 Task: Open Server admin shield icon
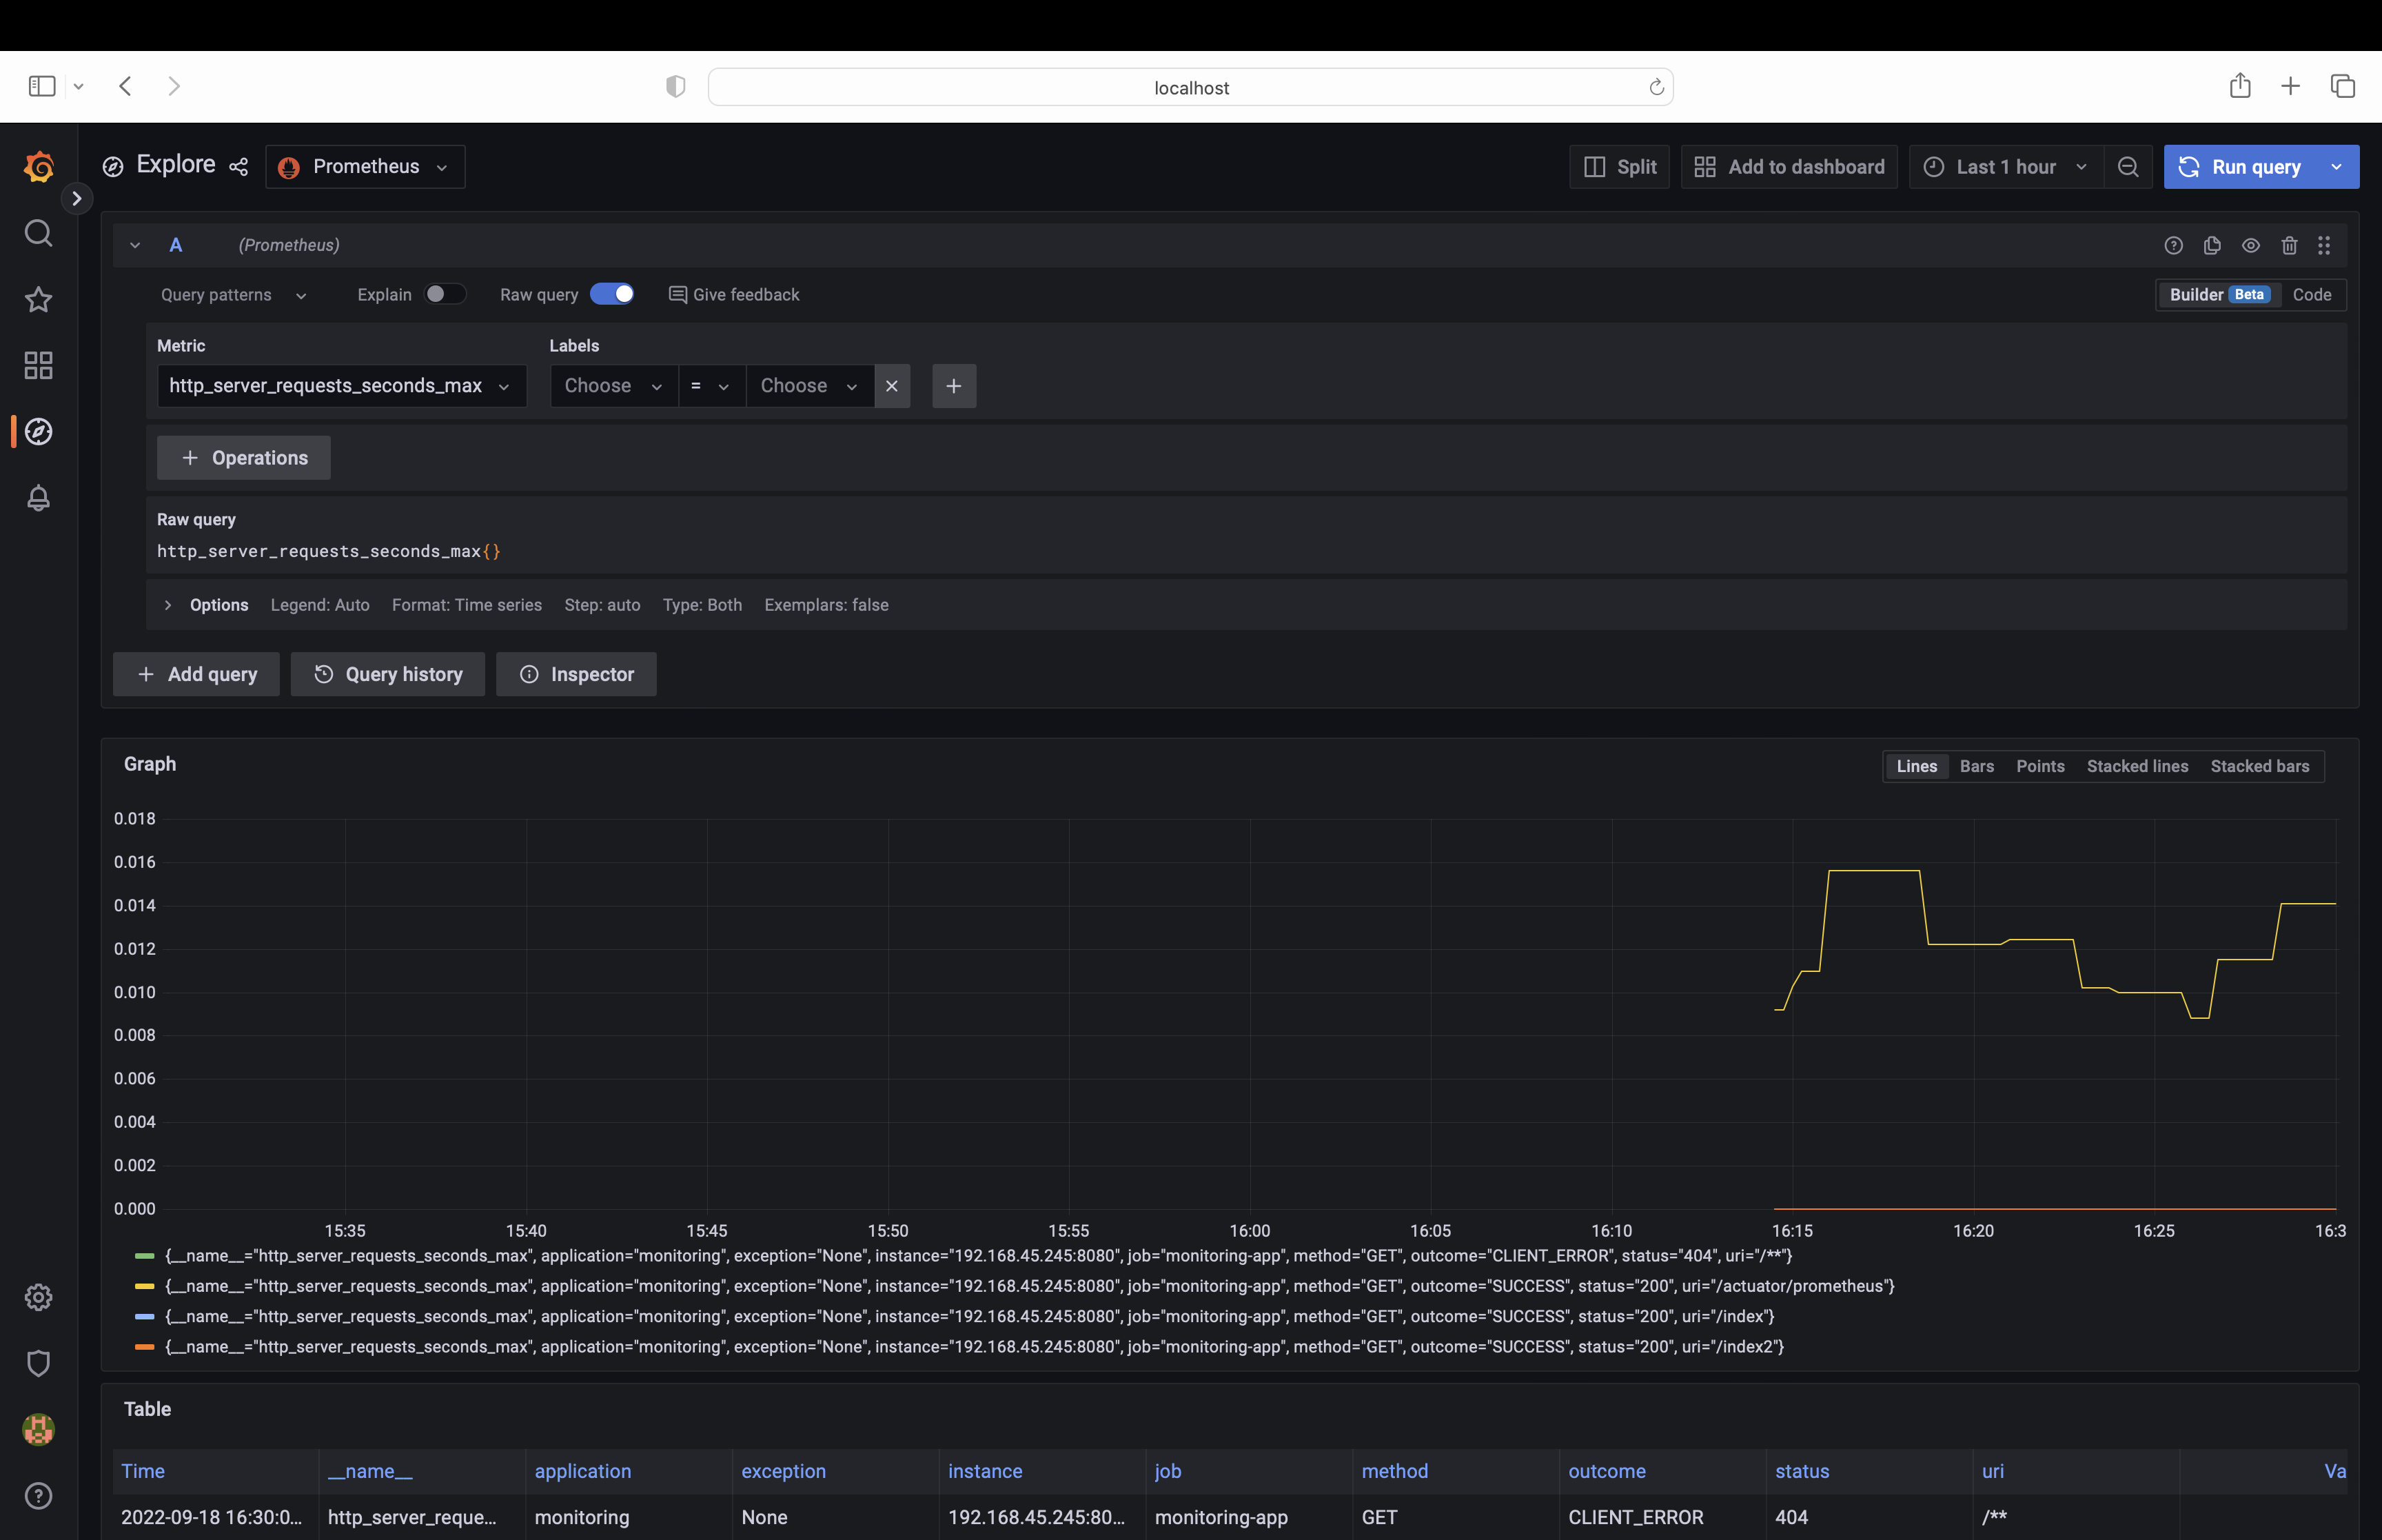pos(38,1363)
